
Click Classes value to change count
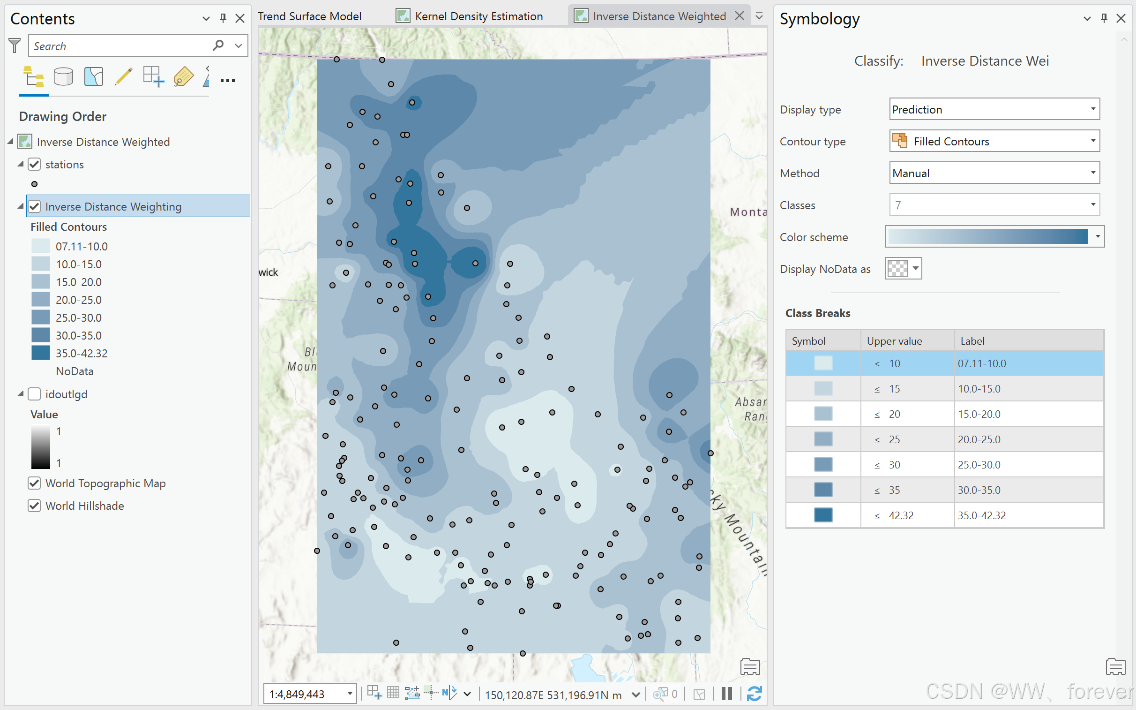pos(991,204)
